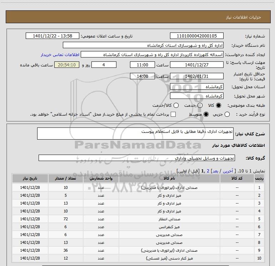Click the جزئیات اطلاعات نیاز header bar
The width and height of the screenshot is (275, 266).
coord(138,17)
